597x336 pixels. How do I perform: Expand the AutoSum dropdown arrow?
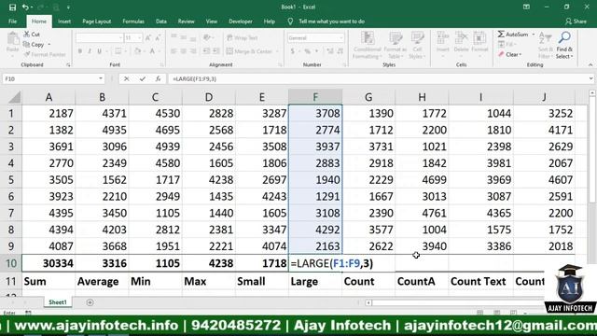[x=534, y=35]
